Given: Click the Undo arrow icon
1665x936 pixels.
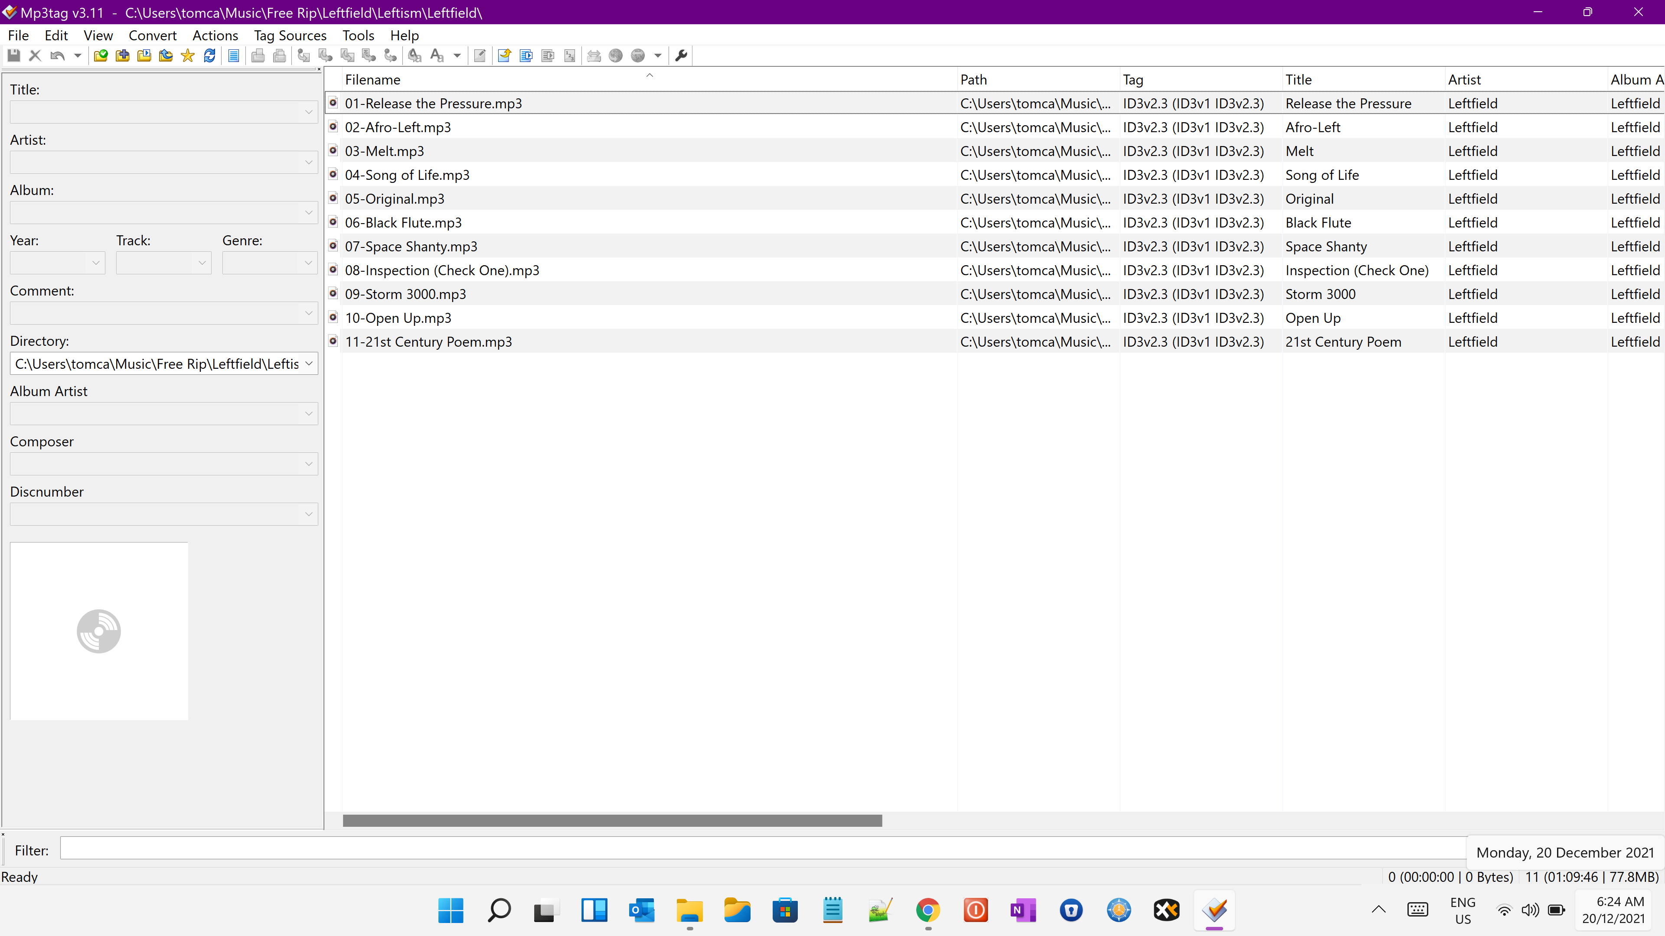Looking at the screenshot, I should point(57,55).
